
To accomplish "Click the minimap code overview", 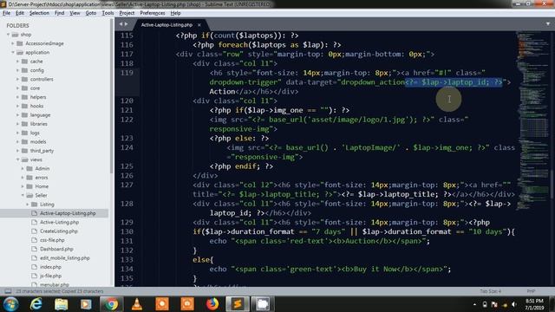I will [x=533, y=120].
